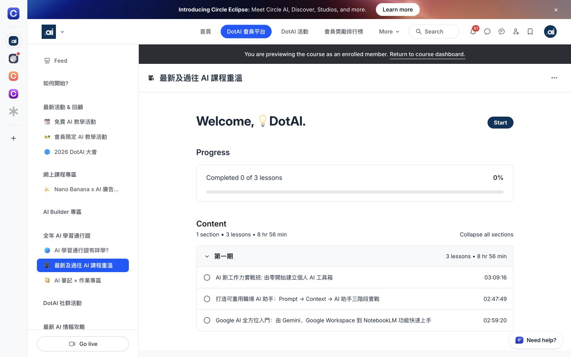Toggle the DotAI 社群活動 sidebar group
571x357 pixels.
(62, 303)
